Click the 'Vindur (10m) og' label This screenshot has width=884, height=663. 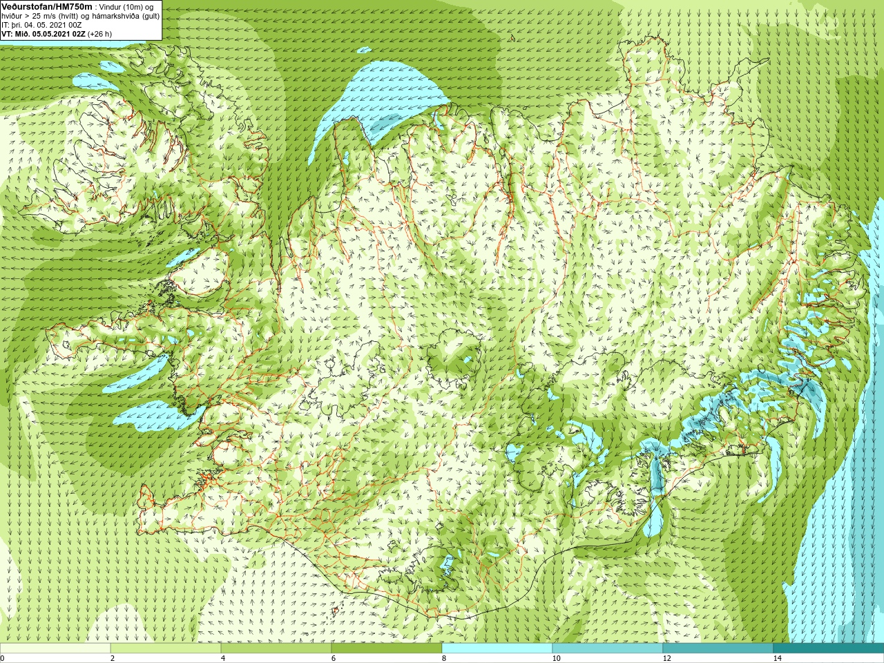[x=126, y=7]
